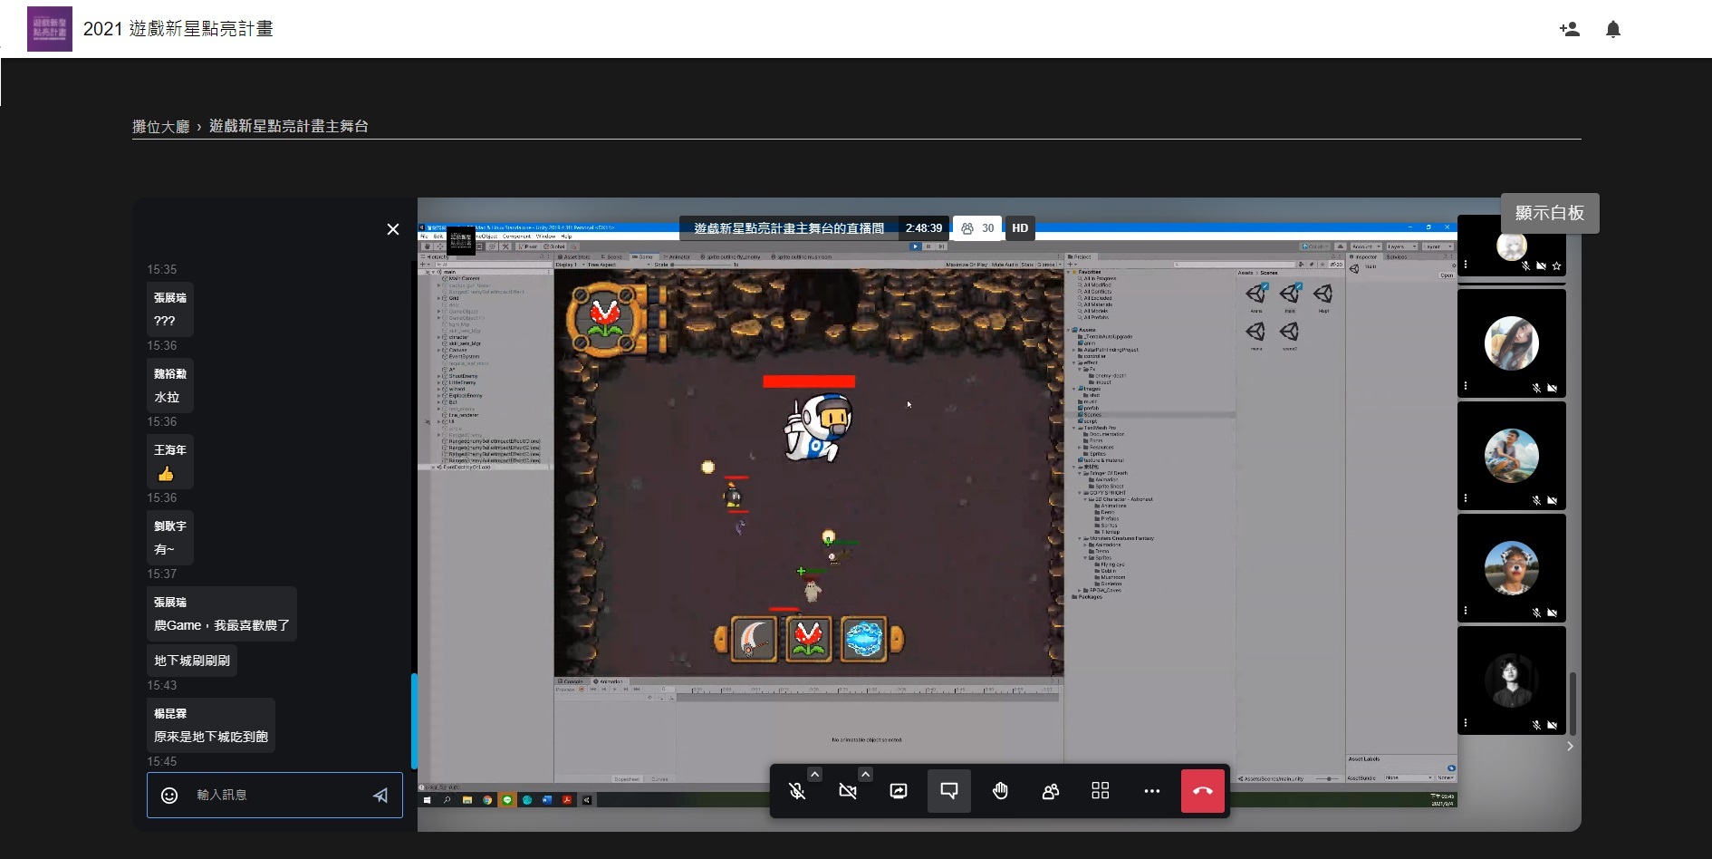Image resolution: width=1712 pixels, height=859 pixels.
Task: Hang up the call
Action: (x=1202, y=791)
